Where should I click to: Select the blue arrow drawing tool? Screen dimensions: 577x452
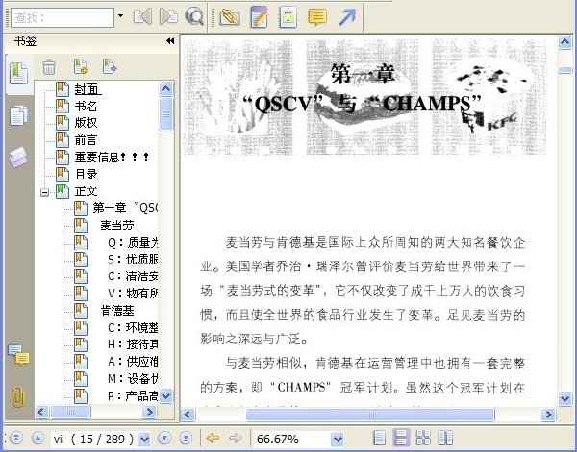coord(347,17)
